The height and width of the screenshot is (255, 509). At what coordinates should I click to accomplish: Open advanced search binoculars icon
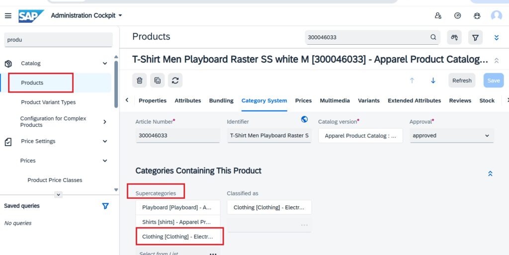click(x=454, y=37)
